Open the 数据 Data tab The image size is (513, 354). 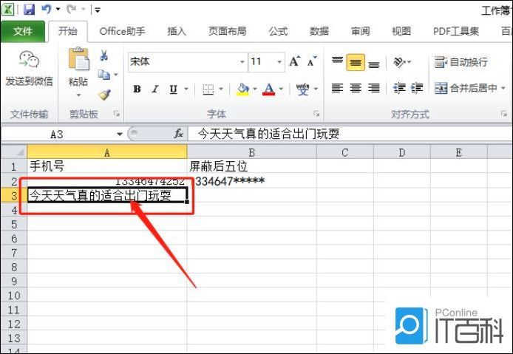pos(319,31)
